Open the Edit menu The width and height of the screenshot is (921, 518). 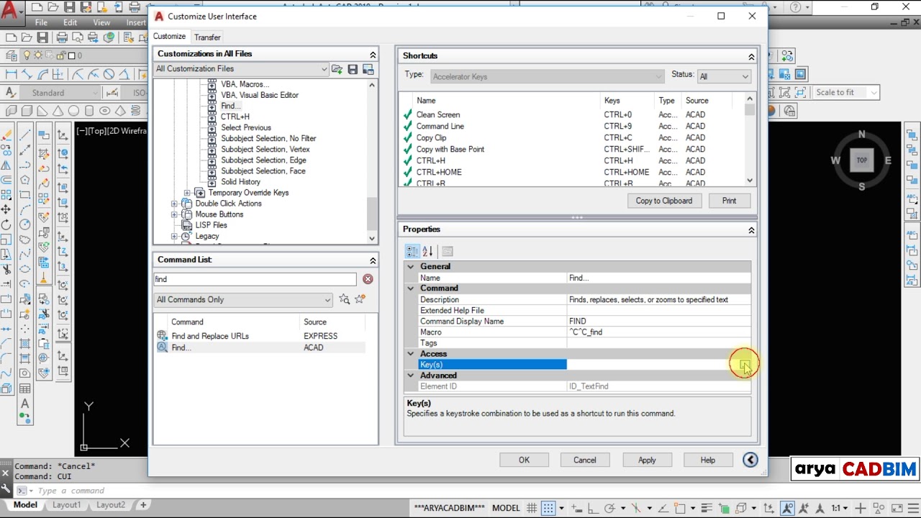coord(70,22)
